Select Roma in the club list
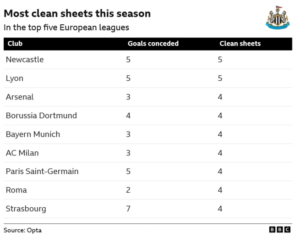The width and height of the screenshot is (293, 238). (x=16, y=190)
